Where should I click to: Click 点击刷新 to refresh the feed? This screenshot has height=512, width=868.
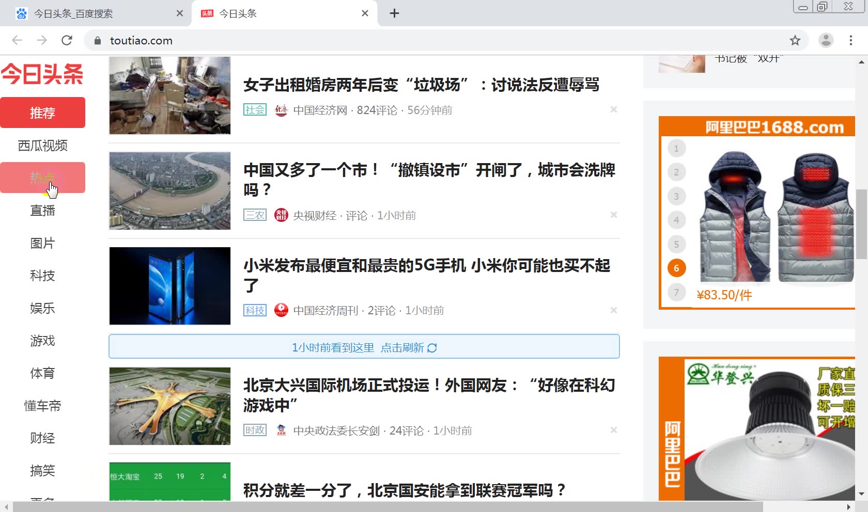(x=409, y=348)
